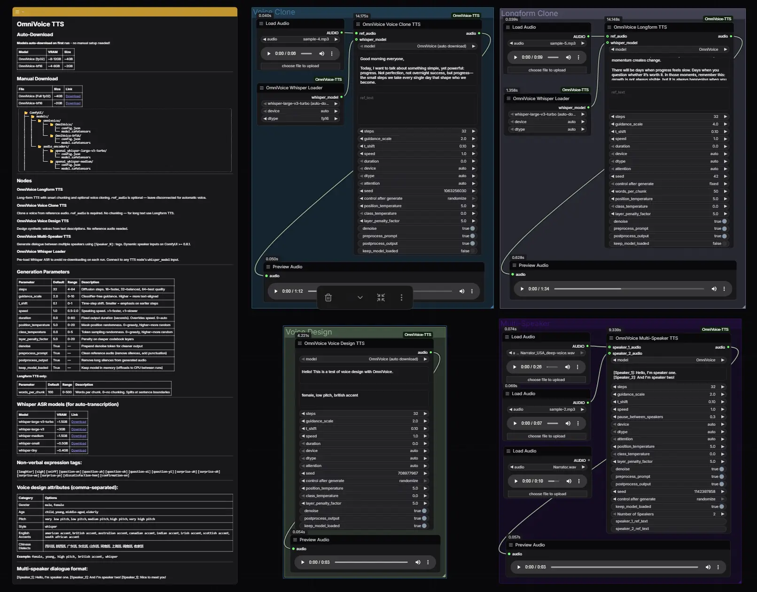Expand the chevron dropdown in the floating toolbar

tap(360, 297)
